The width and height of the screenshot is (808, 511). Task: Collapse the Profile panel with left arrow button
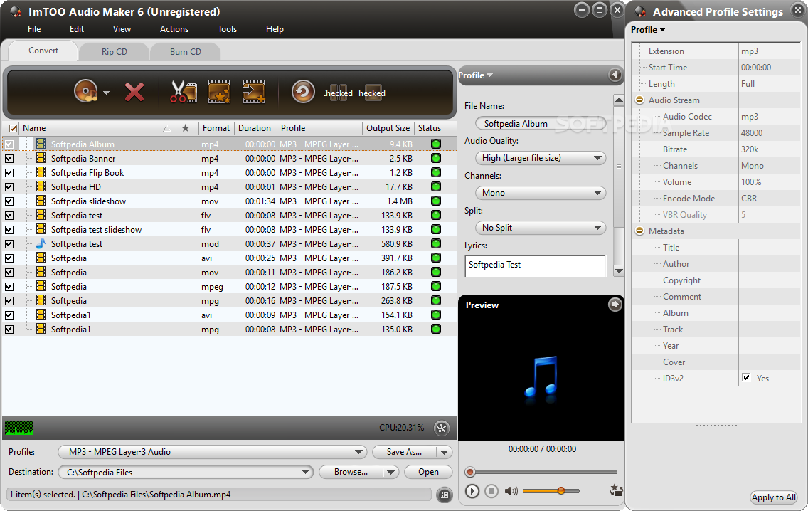[x=615, y=75]
